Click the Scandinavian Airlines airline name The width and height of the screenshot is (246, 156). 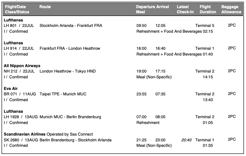24,134
